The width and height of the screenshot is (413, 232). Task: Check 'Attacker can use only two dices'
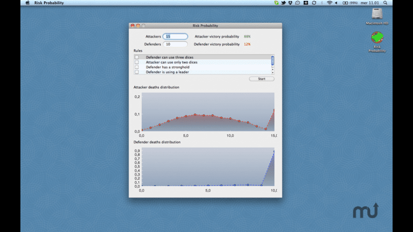(x=137, y=62)
